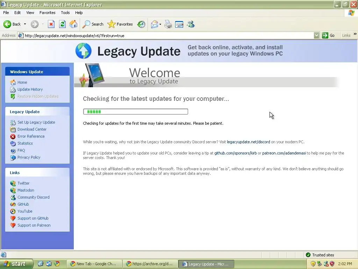Open the FAQ sidebar link
358x269 pixels.
click(21, 151)
